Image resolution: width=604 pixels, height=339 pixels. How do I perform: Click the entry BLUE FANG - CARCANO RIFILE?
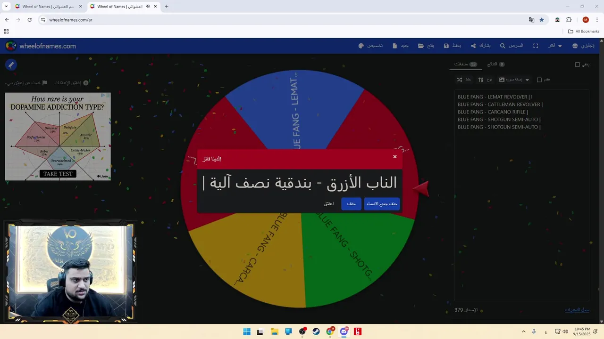(x=493, y=112)
